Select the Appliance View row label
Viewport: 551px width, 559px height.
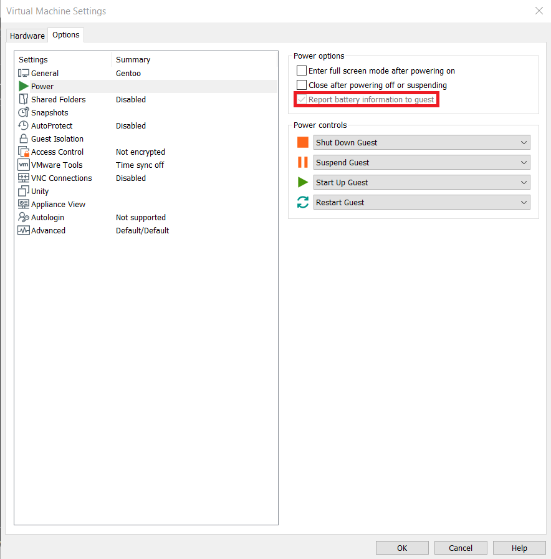coord(58,204)
